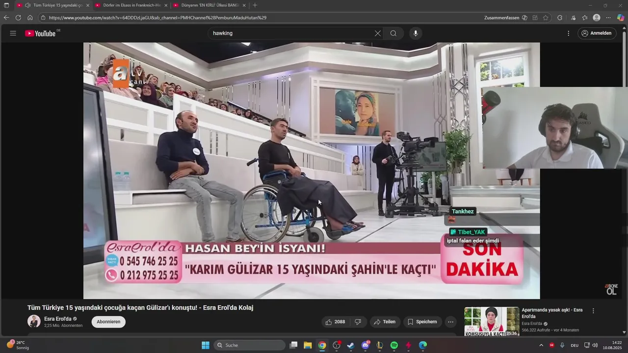This screenshot has height=353, width=628.
Task: Open options menu for the suggested video
Action: click(593, 311)
